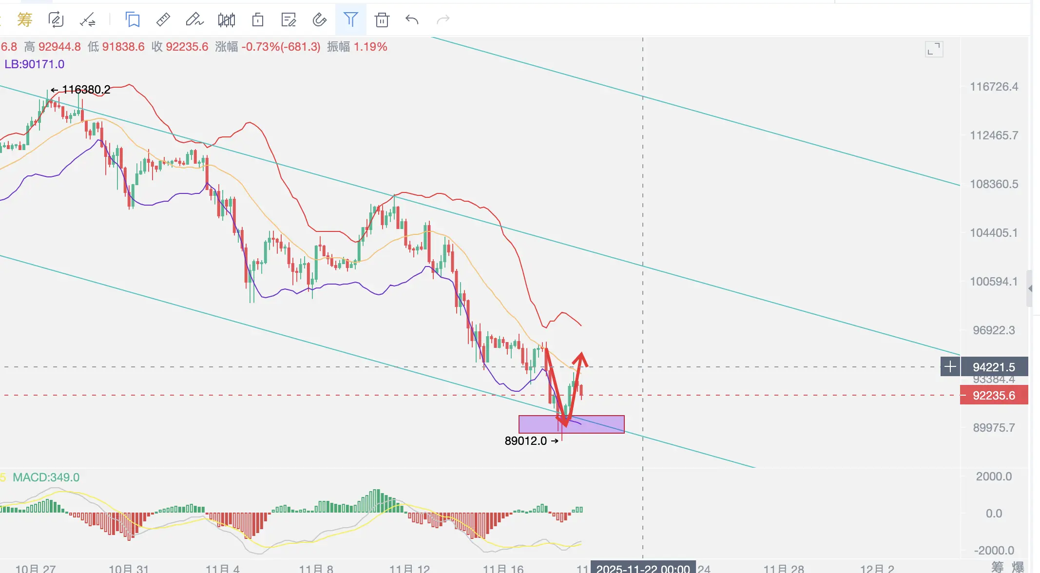Click the trash icon to delete drawings
The height and width of the screenshot is (573, 1040).
point(382,20)
